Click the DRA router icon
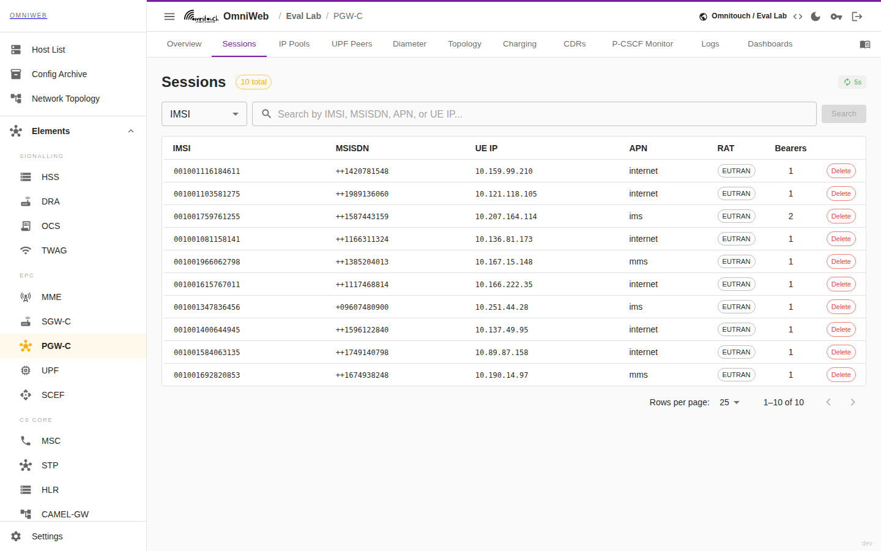This screenshot has height=551, width=881. coord(26,201)
